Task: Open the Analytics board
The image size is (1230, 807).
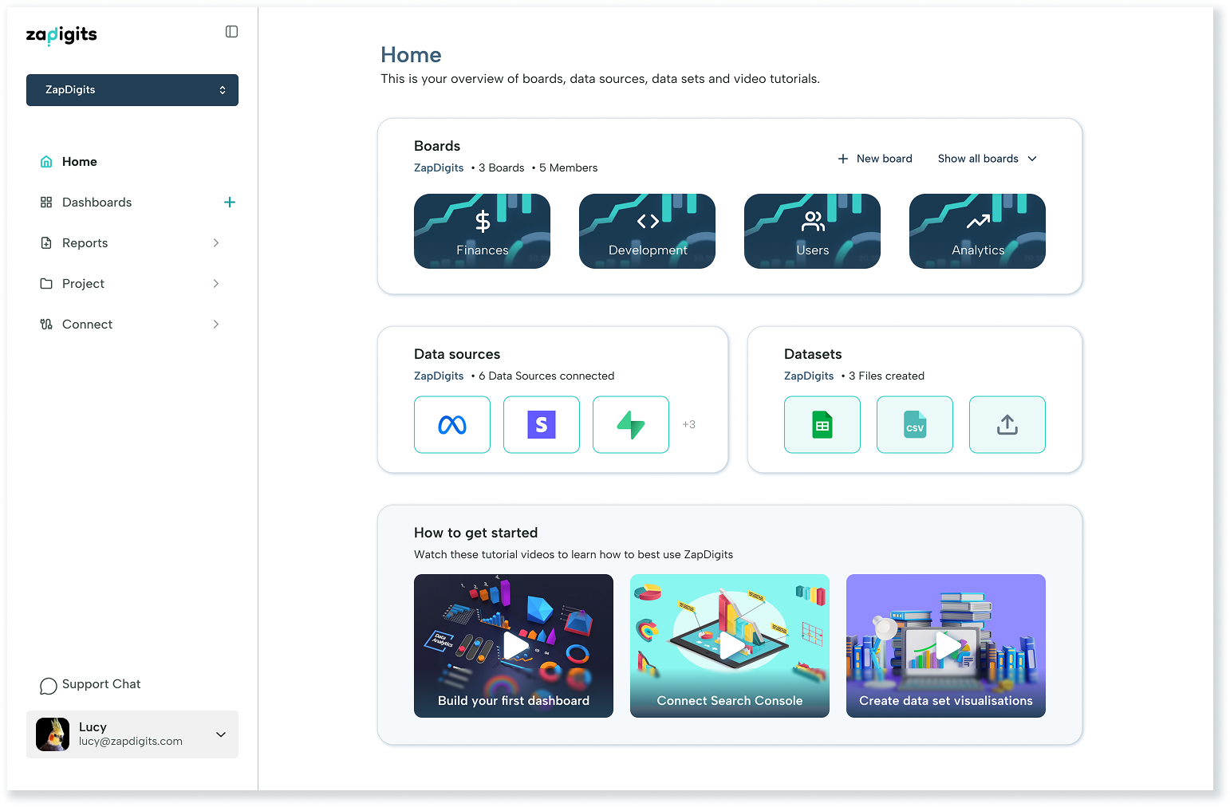Action: 977,231
